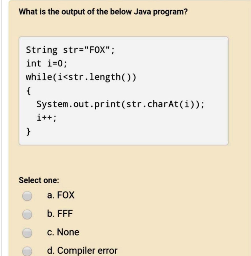Click the question heading about Java program output
This screenshot has height=256, width=251.
pyautogui.click(x=103, y=12)
